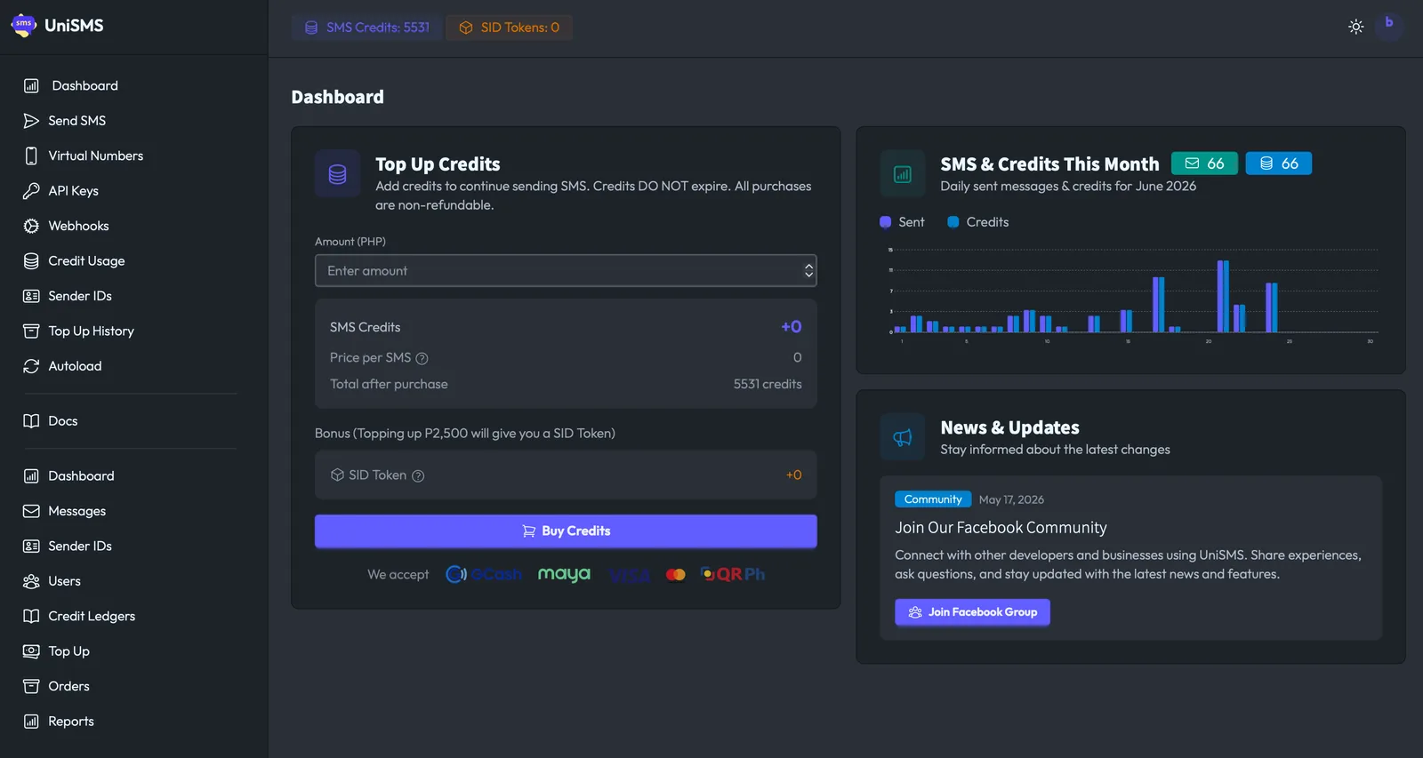Click the Buy Credits button
The image size is (1423, 758).
click(x=566, y=531)
